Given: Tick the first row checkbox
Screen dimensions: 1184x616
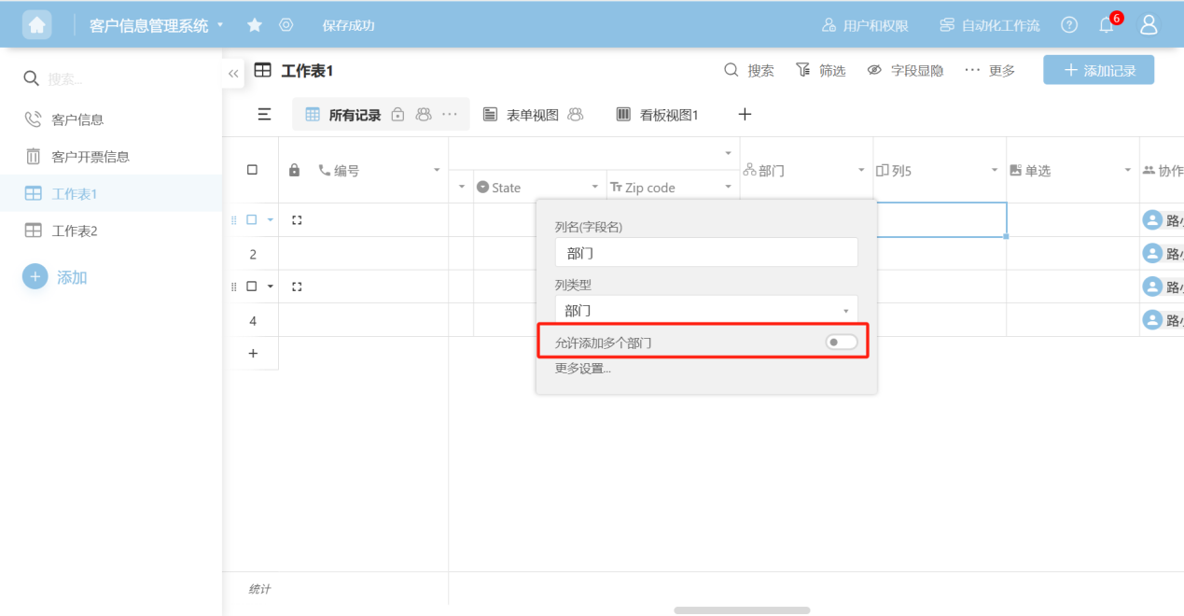Looking at the screenshot, I should [x=251, y=220].
